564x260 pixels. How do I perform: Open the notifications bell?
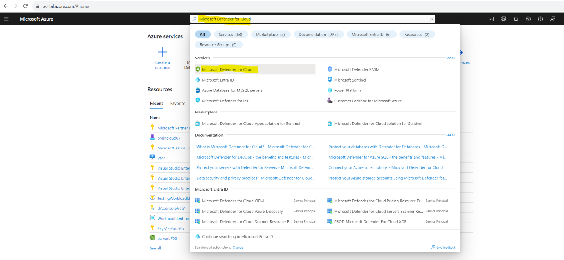point(516,19)
